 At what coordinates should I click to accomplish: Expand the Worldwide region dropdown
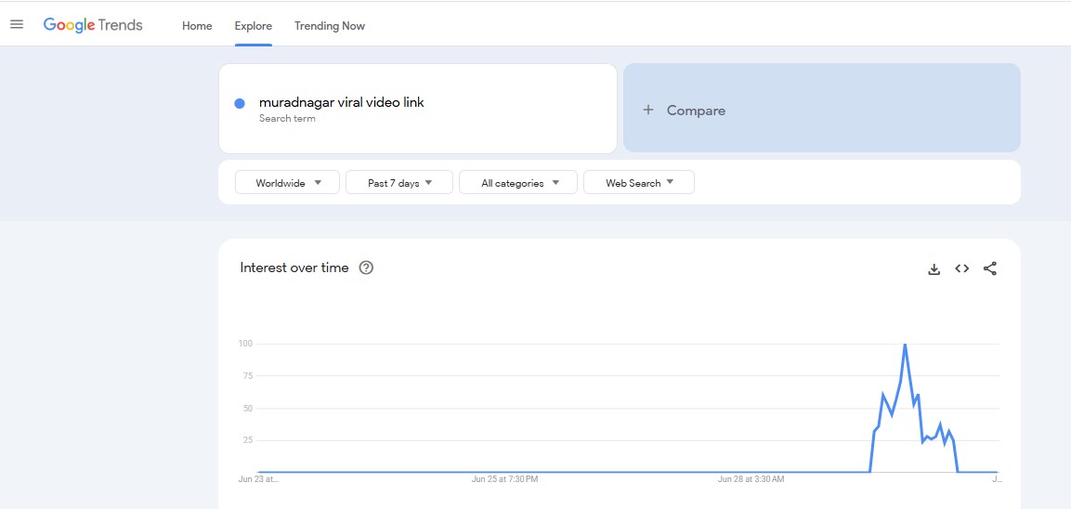point(288,183)
